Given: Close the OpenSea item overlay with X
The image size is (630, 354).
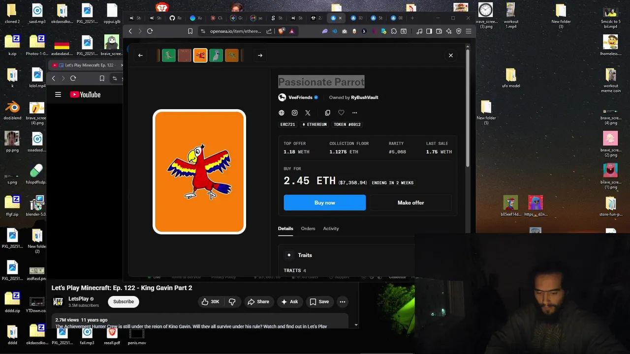Looking at the screenshot, I should 450,55.
